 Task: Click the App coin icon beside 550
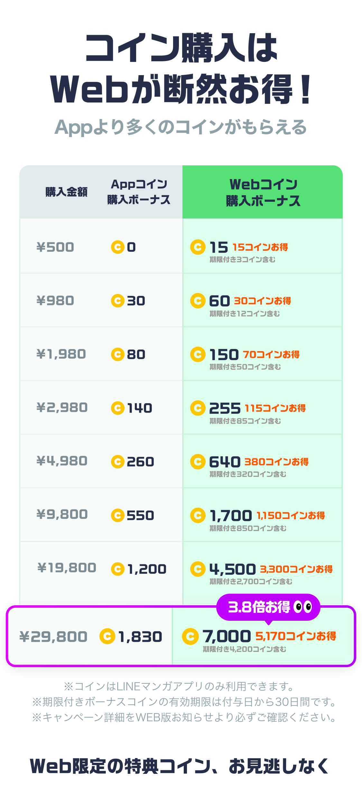tap(117, 515)
